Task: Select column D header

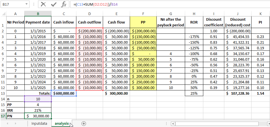Action: pos(89,14)
